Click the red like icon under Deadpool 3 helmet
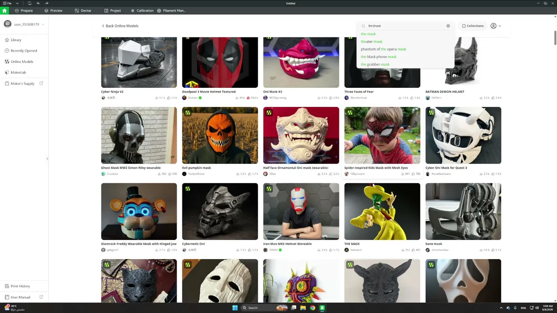The height and width of the screenshot is (313, 557). 248,98
